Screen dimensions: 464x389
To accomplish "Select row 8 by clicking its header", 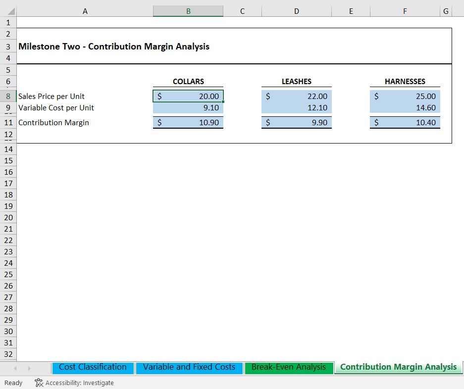I will tap(8, 96).
